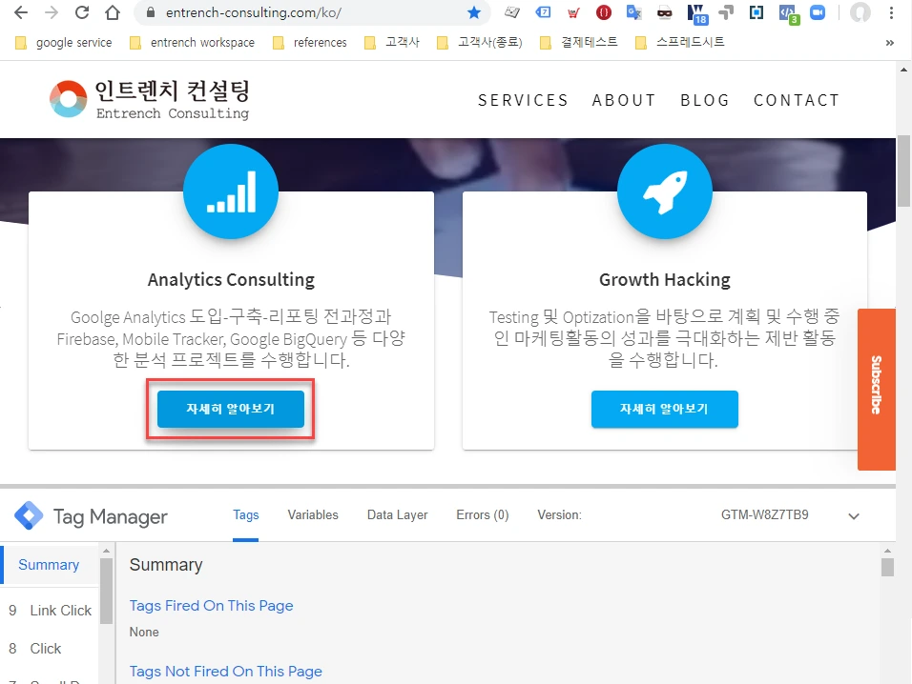Open the gray angled-arrows extension
This screenshot has width=912, height=684.
point(726,12)
